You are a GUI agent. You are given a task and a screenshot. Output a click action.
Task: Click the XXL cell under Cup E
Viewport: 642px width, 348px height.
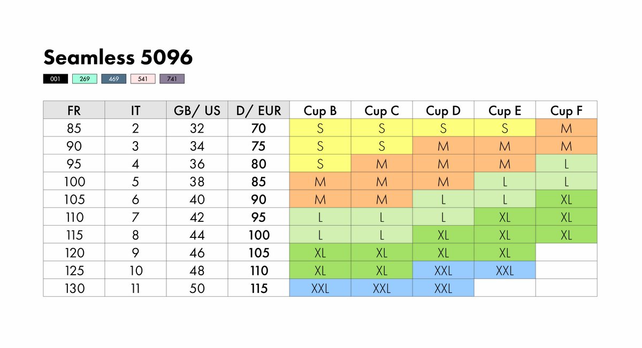coord(505,270)
